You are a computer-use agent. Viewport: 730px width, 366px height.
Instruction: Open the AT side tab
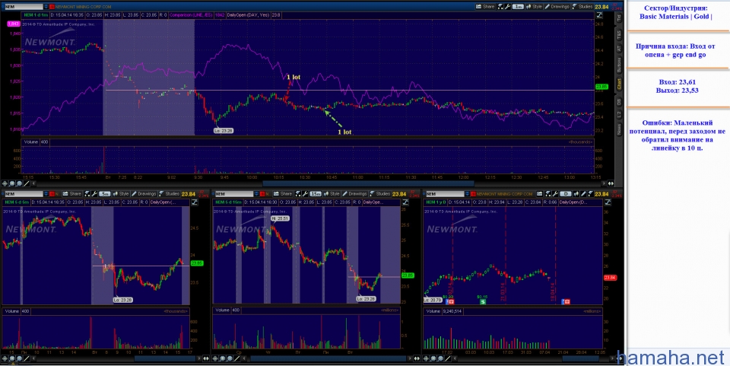[x=619, y=49]
